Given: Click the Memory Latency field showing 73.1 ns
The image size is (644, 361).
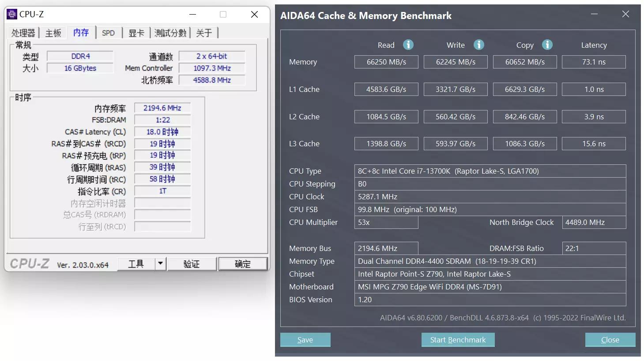Looking at the screenshot, I should (x=594, y=62).
